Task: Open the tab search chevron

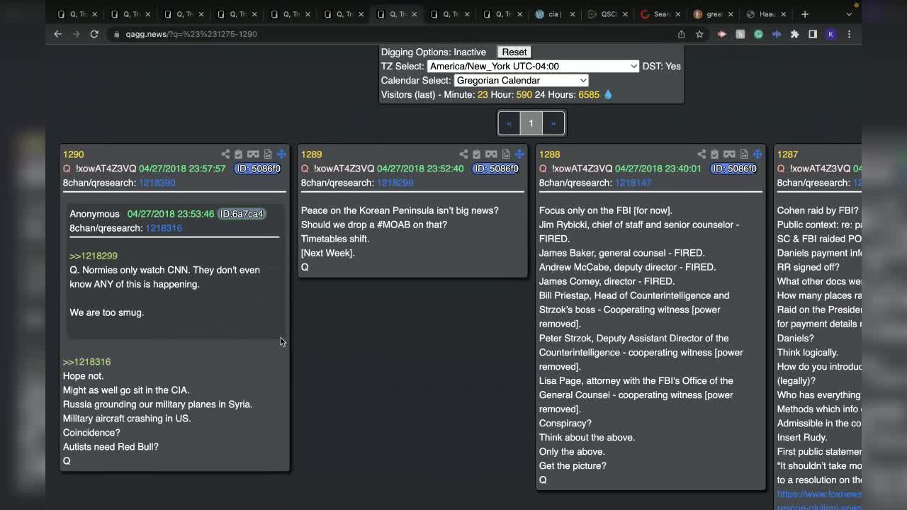Action: (x=849, y=14)
